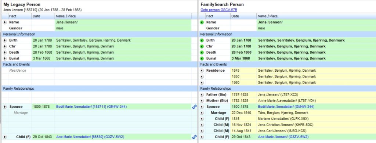The height and width of the screenshot is (143, 376).
Task: Select the Mother (Bio) Anne Marie Lavesdatter row
Action: coord(287,100)
